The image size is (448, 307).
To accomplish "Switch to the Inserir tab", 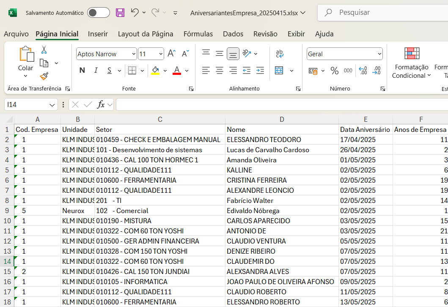I will tap(98, 34).
